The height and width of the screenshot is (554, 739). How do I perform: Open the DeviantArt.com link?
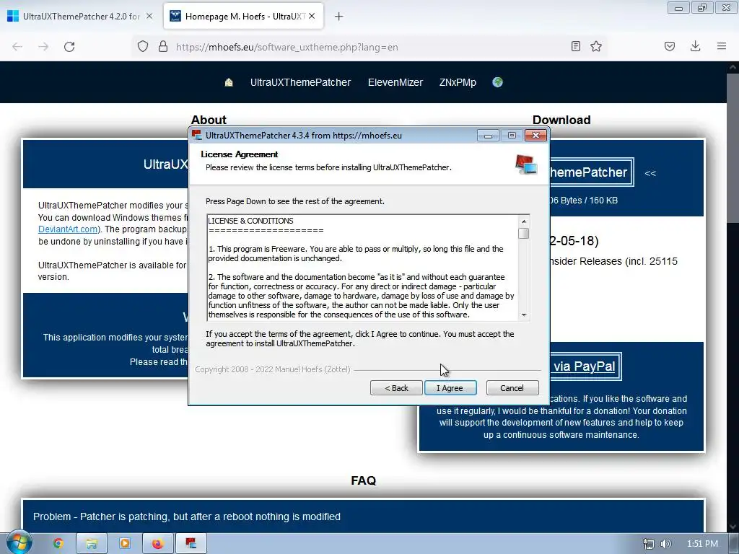point(68,229)
